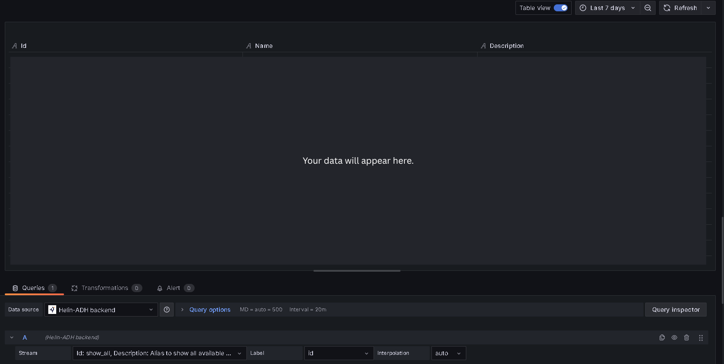Collapse query A with the chevron

tap(12, 337)
